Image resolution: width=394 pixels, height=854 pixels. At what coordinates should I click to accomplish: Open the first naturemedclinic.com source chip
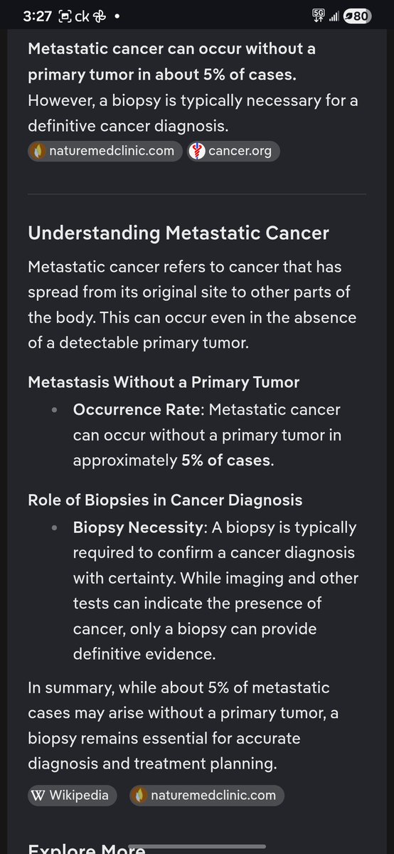click(105, 151)
